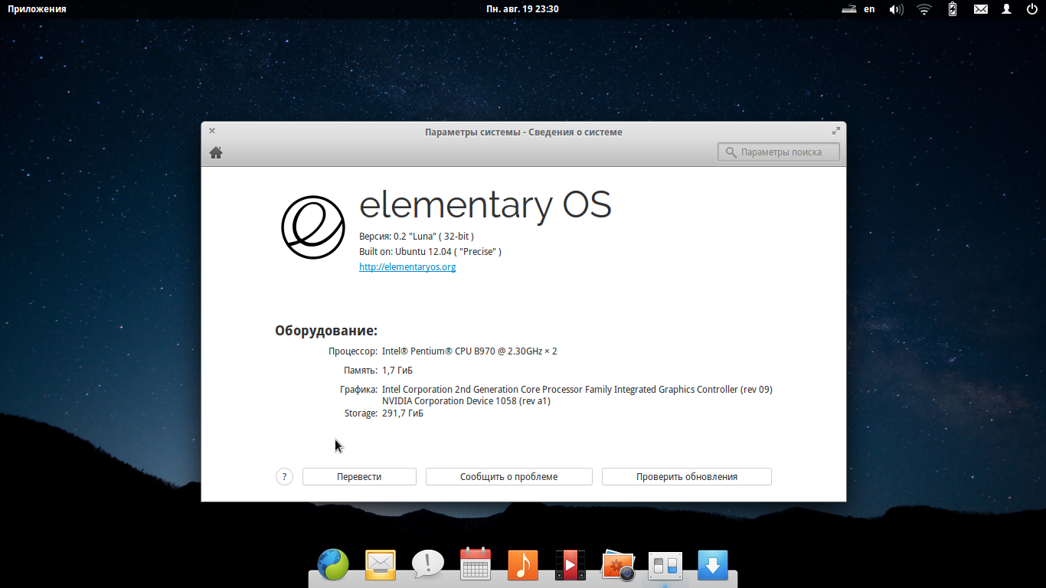Click the Оборудование heading
This screenshot has height=588, width=1046.
pyautogui.click(x=326, y=331)
